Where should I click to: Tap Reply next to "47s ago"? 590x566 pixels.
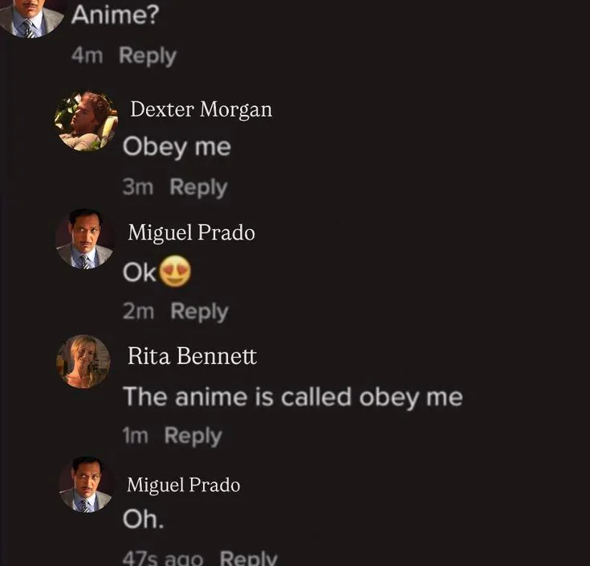click(248, 558)
